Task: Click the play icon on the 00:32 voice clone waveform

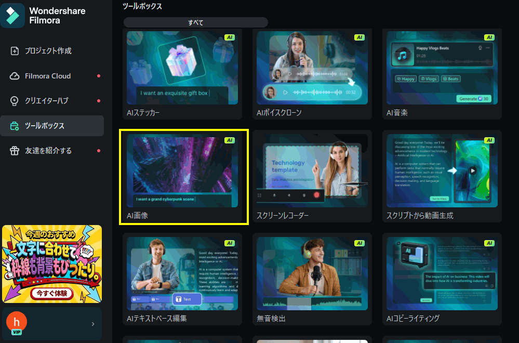Action: [285, 93]
